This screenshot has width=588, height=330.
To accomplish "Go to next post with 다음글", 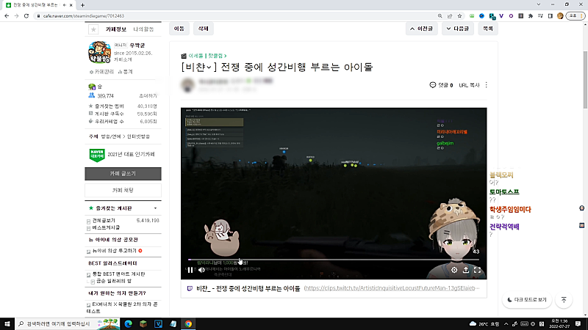I will click(457, 29).
